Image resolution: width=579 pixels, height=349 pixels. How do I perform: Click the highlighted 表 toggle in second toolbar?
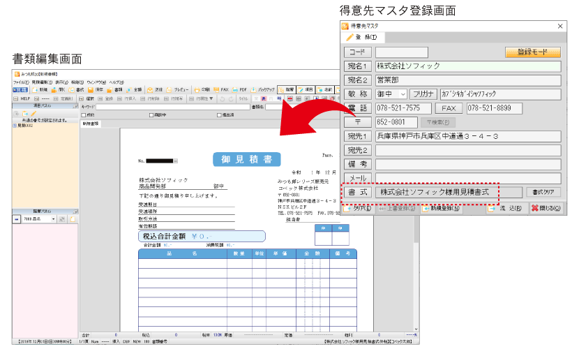(263, 99)
